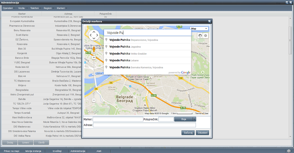Select the Banovo Brdo row

coord(42,58)
